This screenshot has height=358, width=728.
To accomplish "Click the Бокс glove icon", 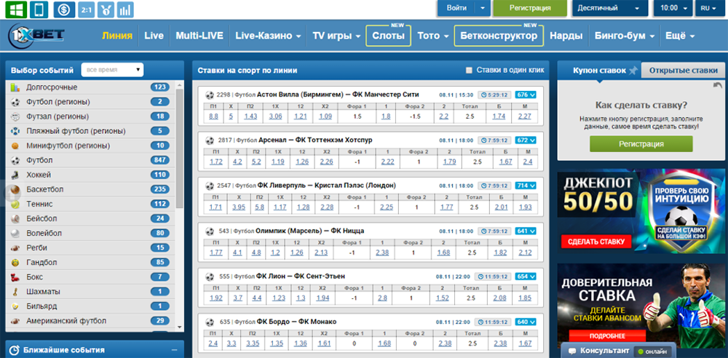I will pyautogui.click(x=15, y=277).
